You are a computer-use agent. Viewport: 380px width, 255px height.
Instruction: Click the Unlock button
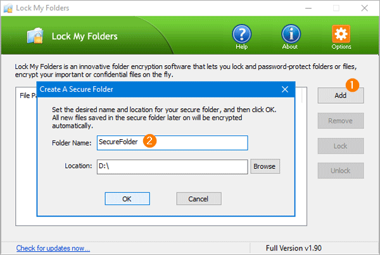pos(340,171)
